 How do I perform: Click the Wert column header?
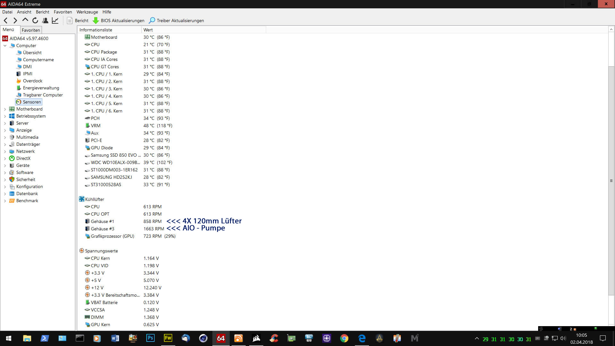(203, 30)
